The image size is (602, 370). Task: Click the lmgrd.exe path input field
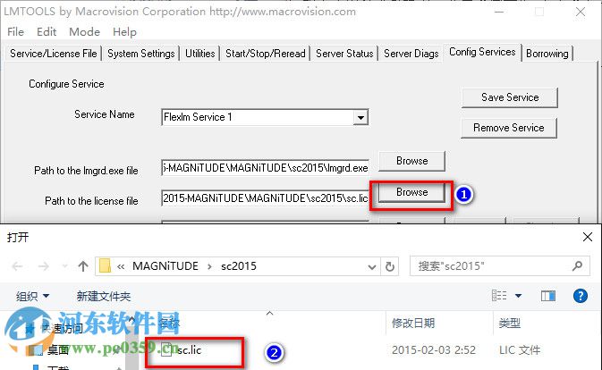[266, 168]
